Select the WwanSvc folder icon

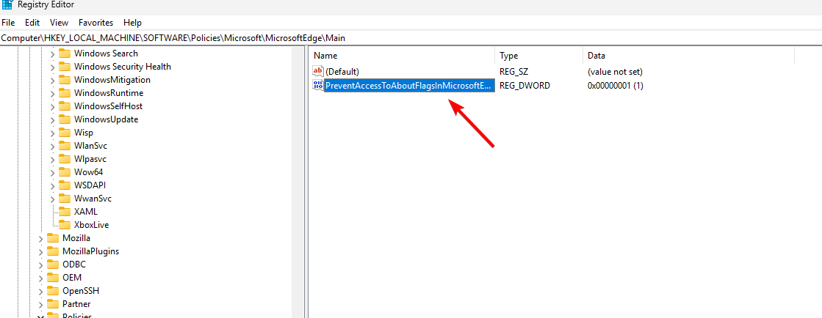point(65,199)
